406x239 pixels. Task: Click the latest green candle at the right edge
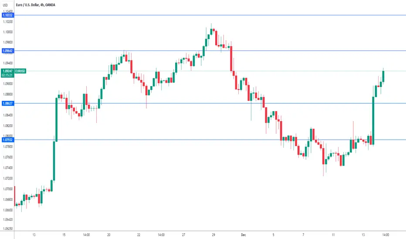[383, 76]
